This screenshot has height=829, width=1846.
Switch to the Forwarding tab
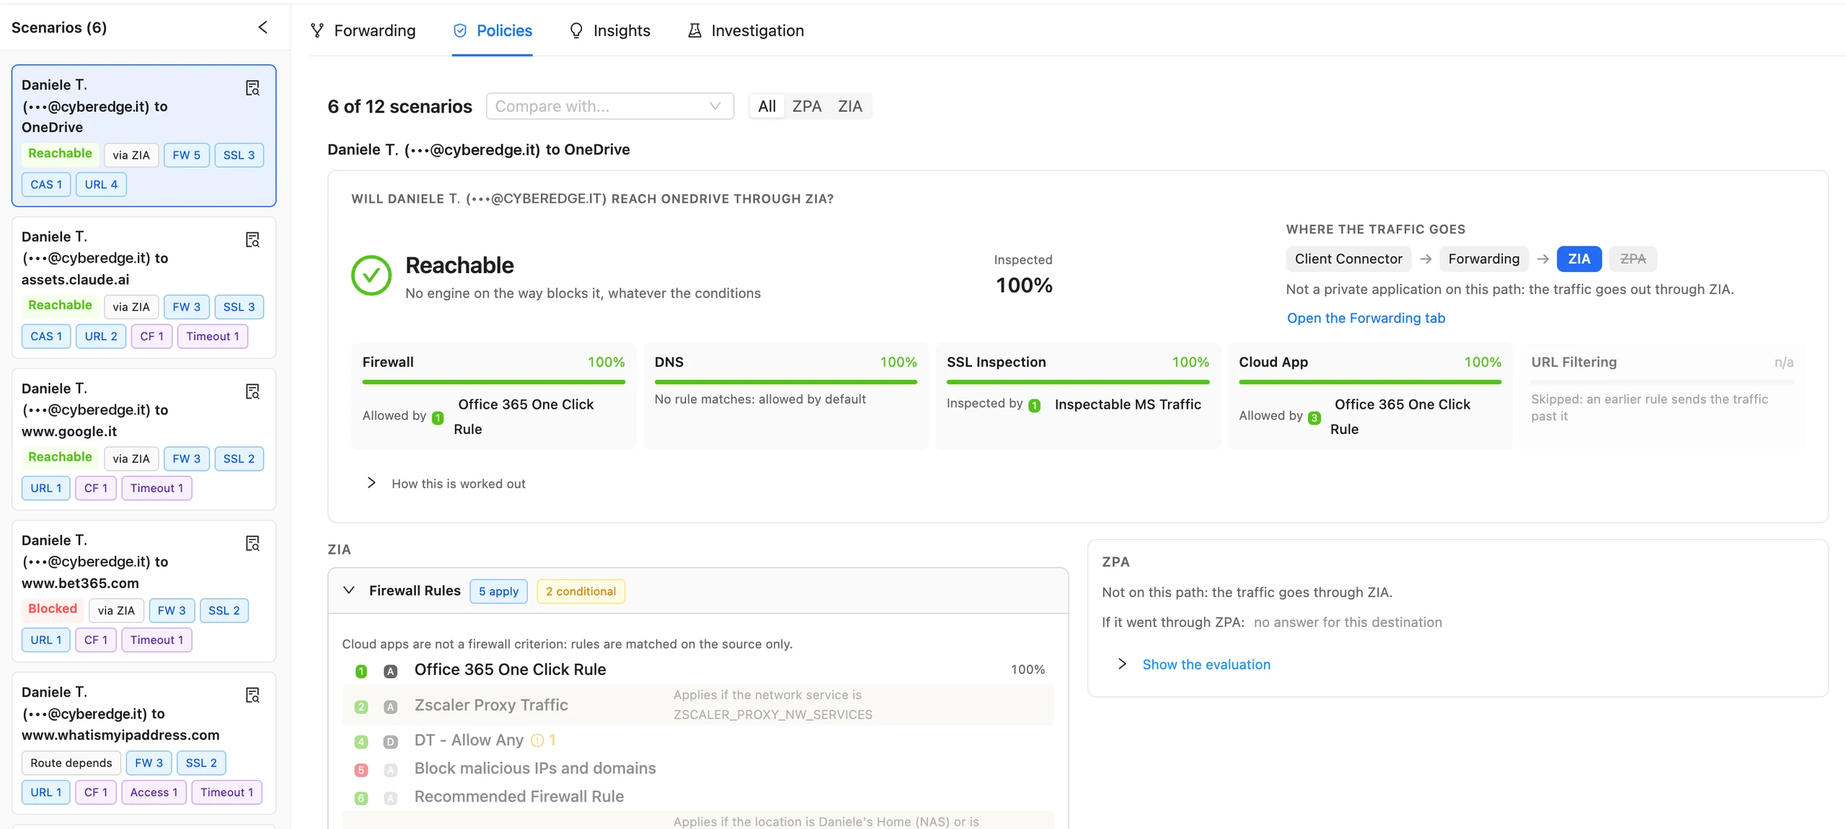[363, 30]
